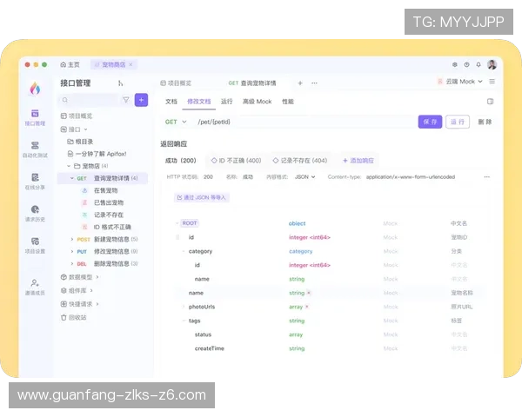Open settings gear icon in top bar
The height and width of the screenshot is (417, 522).
tap(455, 64)
